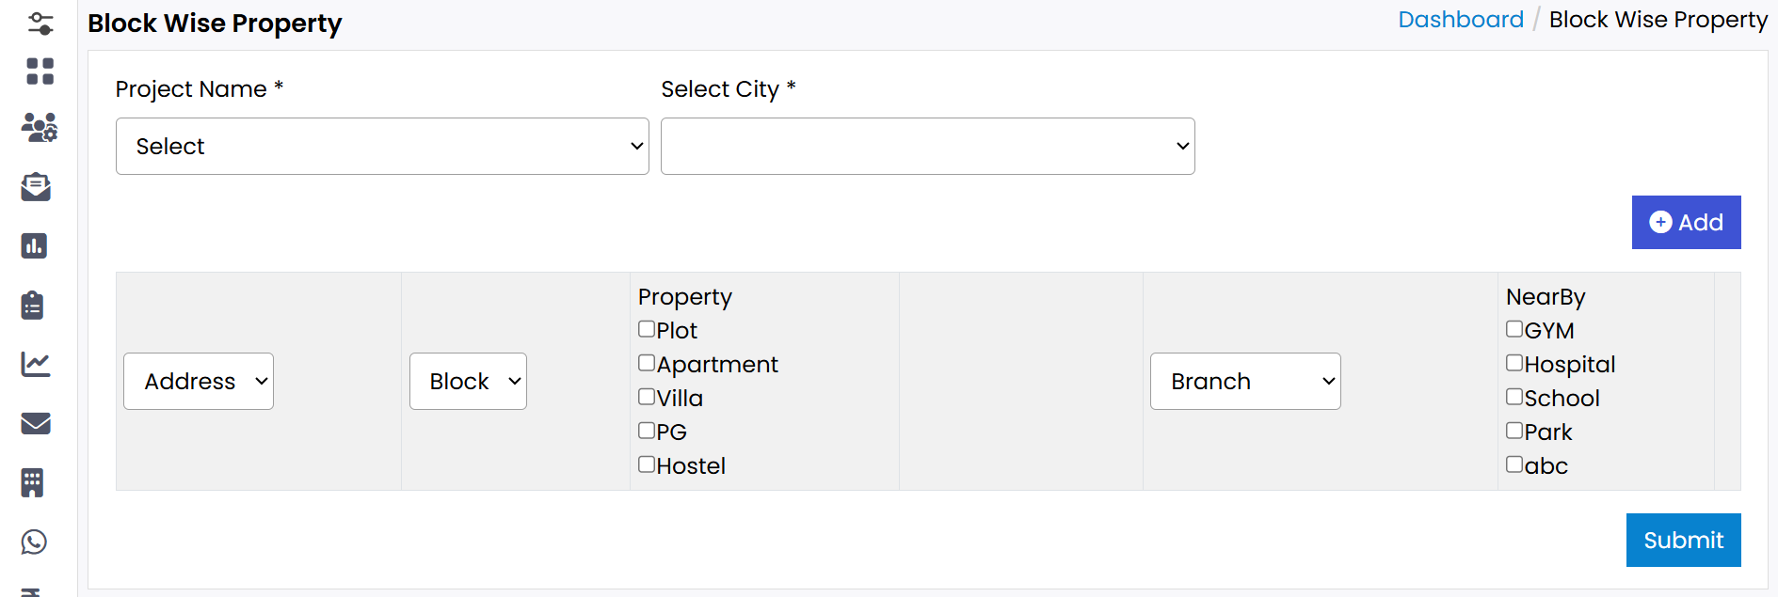Screen dimensions: 1778x597
Task: Open the Address dropdown
Action: 198,381
